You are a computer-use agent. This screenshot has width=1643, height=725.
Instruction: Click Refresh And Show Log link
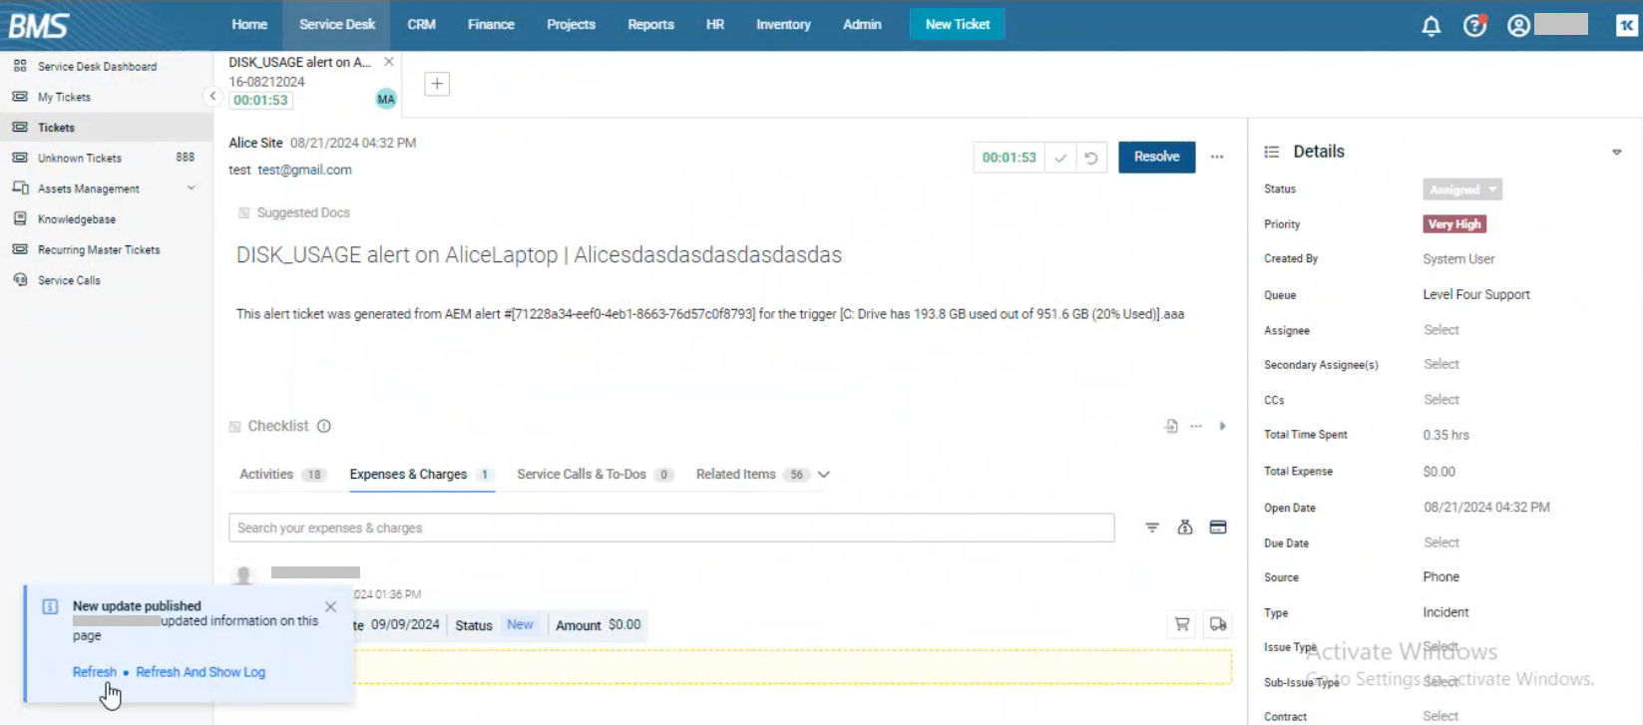tap(201, 672)
